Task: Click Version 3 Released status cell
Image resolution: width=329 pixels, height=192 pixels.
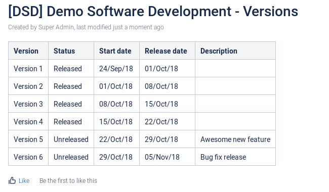Action: click(x=71, y=104)
